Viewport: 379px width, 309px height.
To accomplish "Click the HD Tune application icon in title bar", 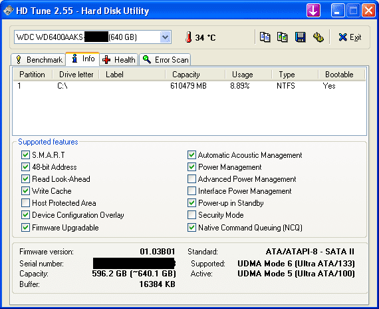I will coord(8,11).
